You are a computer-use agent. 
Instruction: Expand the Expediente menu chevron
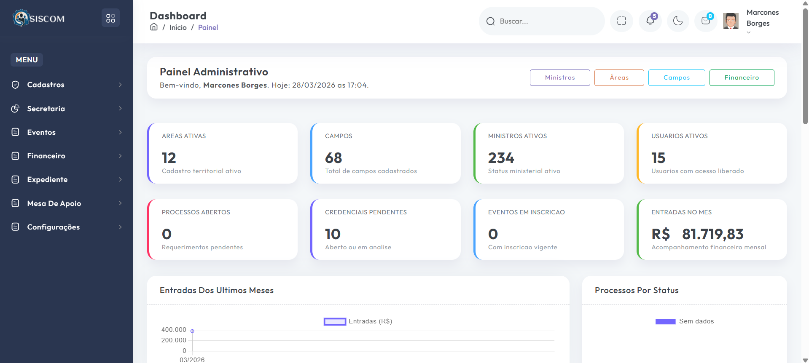coord(121,179)
